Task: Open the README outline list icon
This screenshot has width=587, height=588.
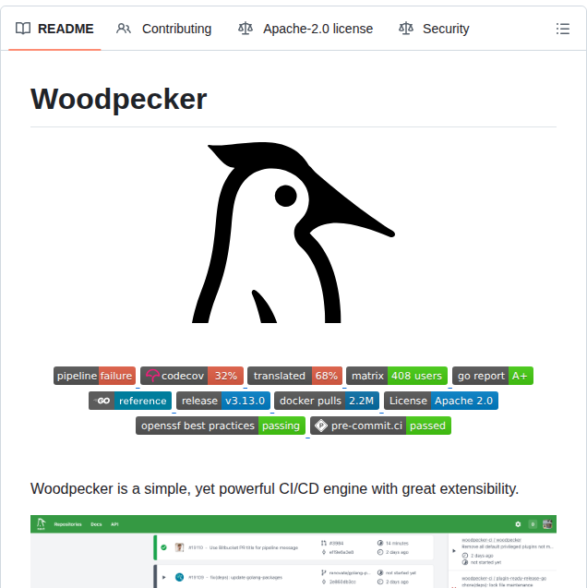Action: pos(563,29)
